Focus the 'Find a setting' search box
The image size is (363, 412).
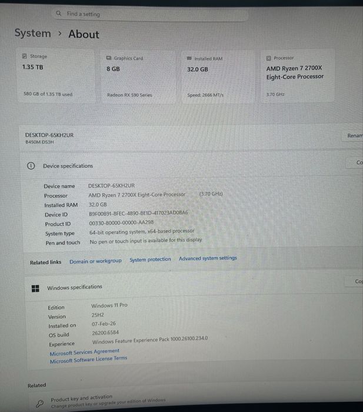[x=151, y=15]
